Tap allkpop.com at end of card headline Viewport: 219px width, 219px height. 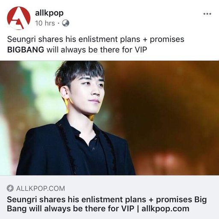pos(166,209)
